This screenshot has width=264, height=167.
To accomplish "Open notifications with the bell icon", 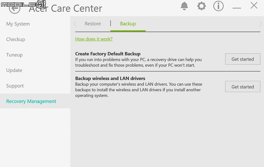I will point(184,6).
